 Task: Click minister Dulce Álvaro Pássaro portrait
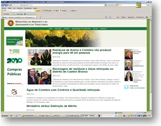click(x=128, y=54)
